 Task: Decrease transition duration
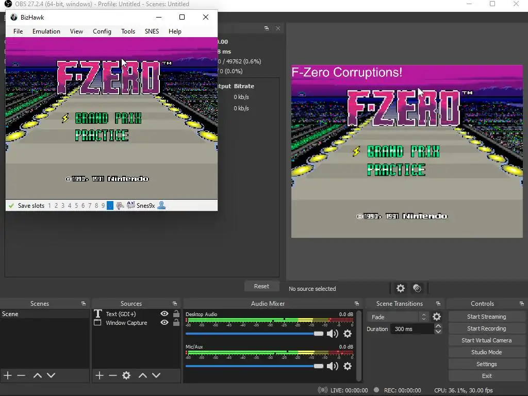pos(438,332)
